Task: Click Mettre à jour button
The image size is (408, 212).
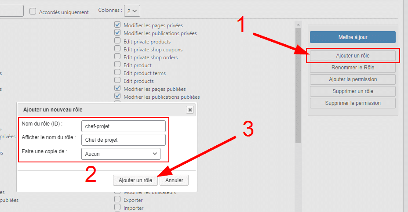Action: [353, 37]
